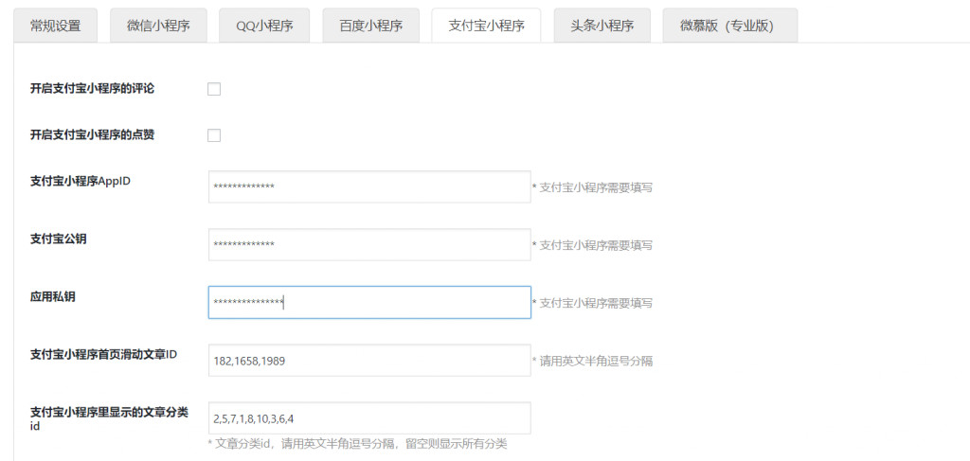Toggle 开启支付宝小程序的点赞 checkbox
This screenshot has height=461, width=970.
pyautogui.click(x=214, y=135)
